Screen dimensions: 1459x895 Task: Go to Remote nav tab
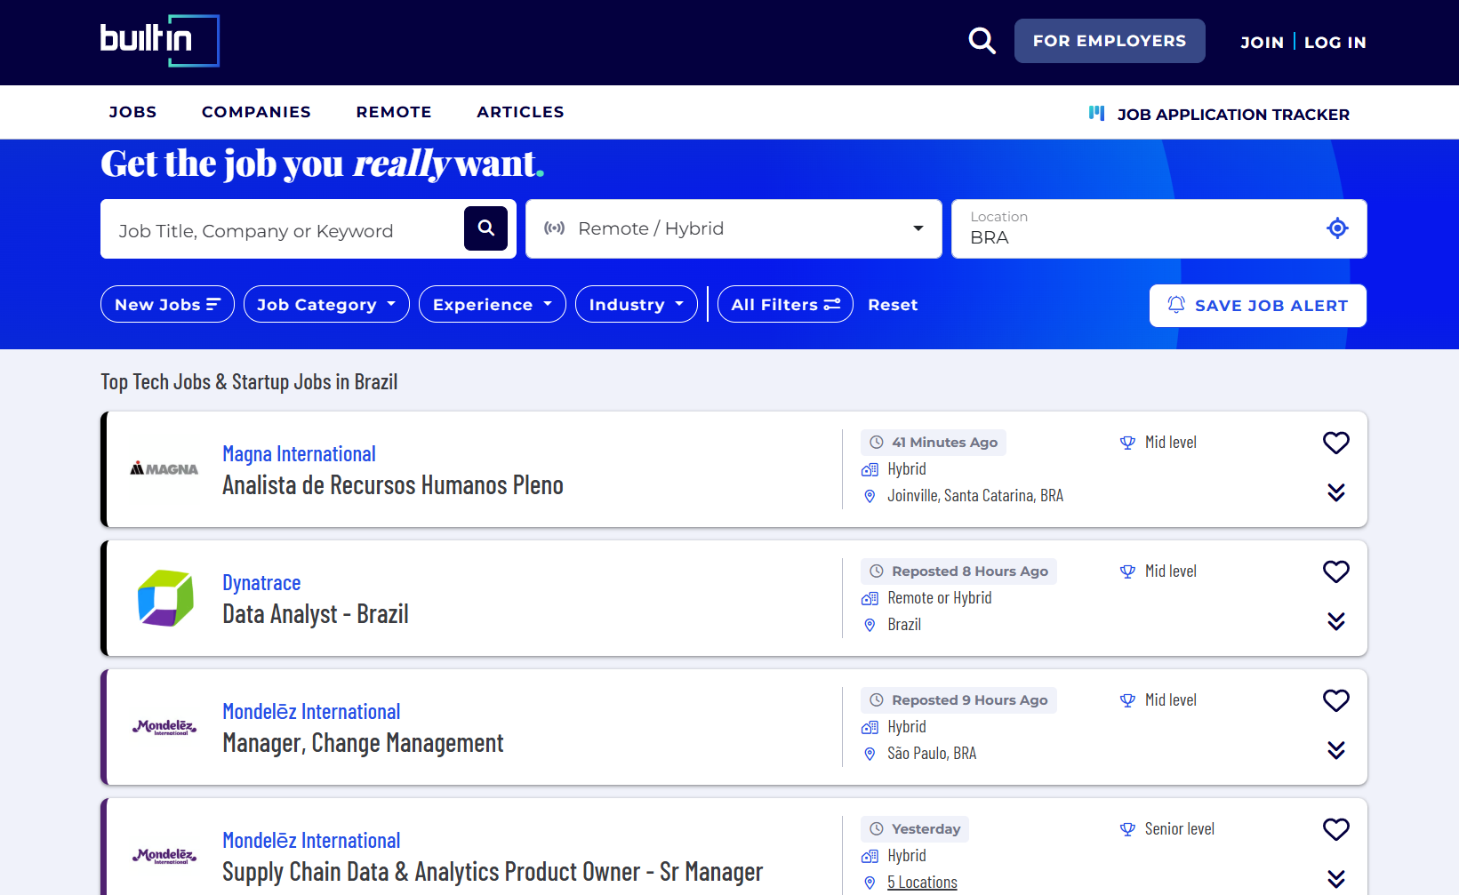point(394,112)
